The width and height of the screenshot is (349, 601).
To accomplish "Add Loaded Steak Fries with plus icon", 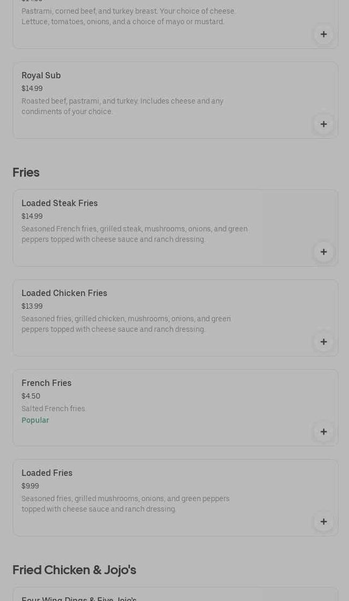I will [x=323, y=252].
